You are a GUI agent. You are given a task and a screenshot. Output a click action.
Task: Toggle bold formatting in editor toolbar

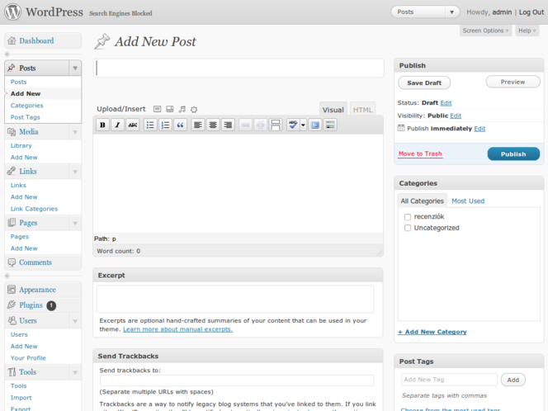point(103,125)
